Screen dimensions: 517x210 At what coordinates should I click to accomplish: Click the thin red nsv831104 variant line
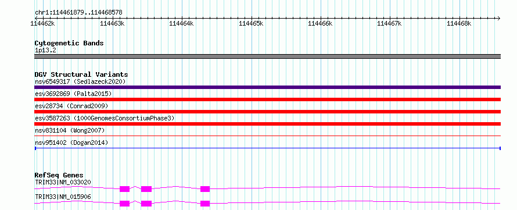267,136
